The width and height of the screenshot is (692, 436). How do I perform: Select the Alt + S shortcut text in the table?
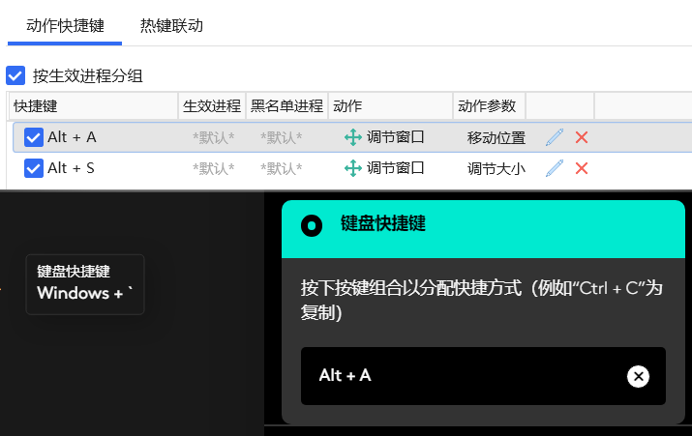click(71, 168)
